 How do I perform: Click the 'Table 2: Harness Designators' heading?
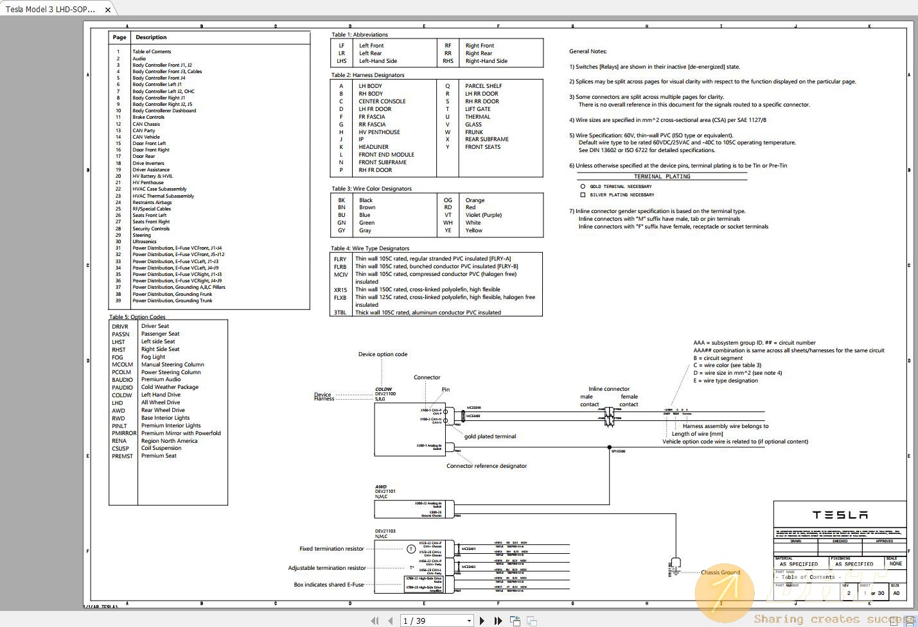(x=368, y=75)
